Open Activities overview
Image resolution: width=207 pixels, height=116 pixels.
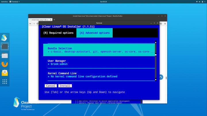[5, 2]
